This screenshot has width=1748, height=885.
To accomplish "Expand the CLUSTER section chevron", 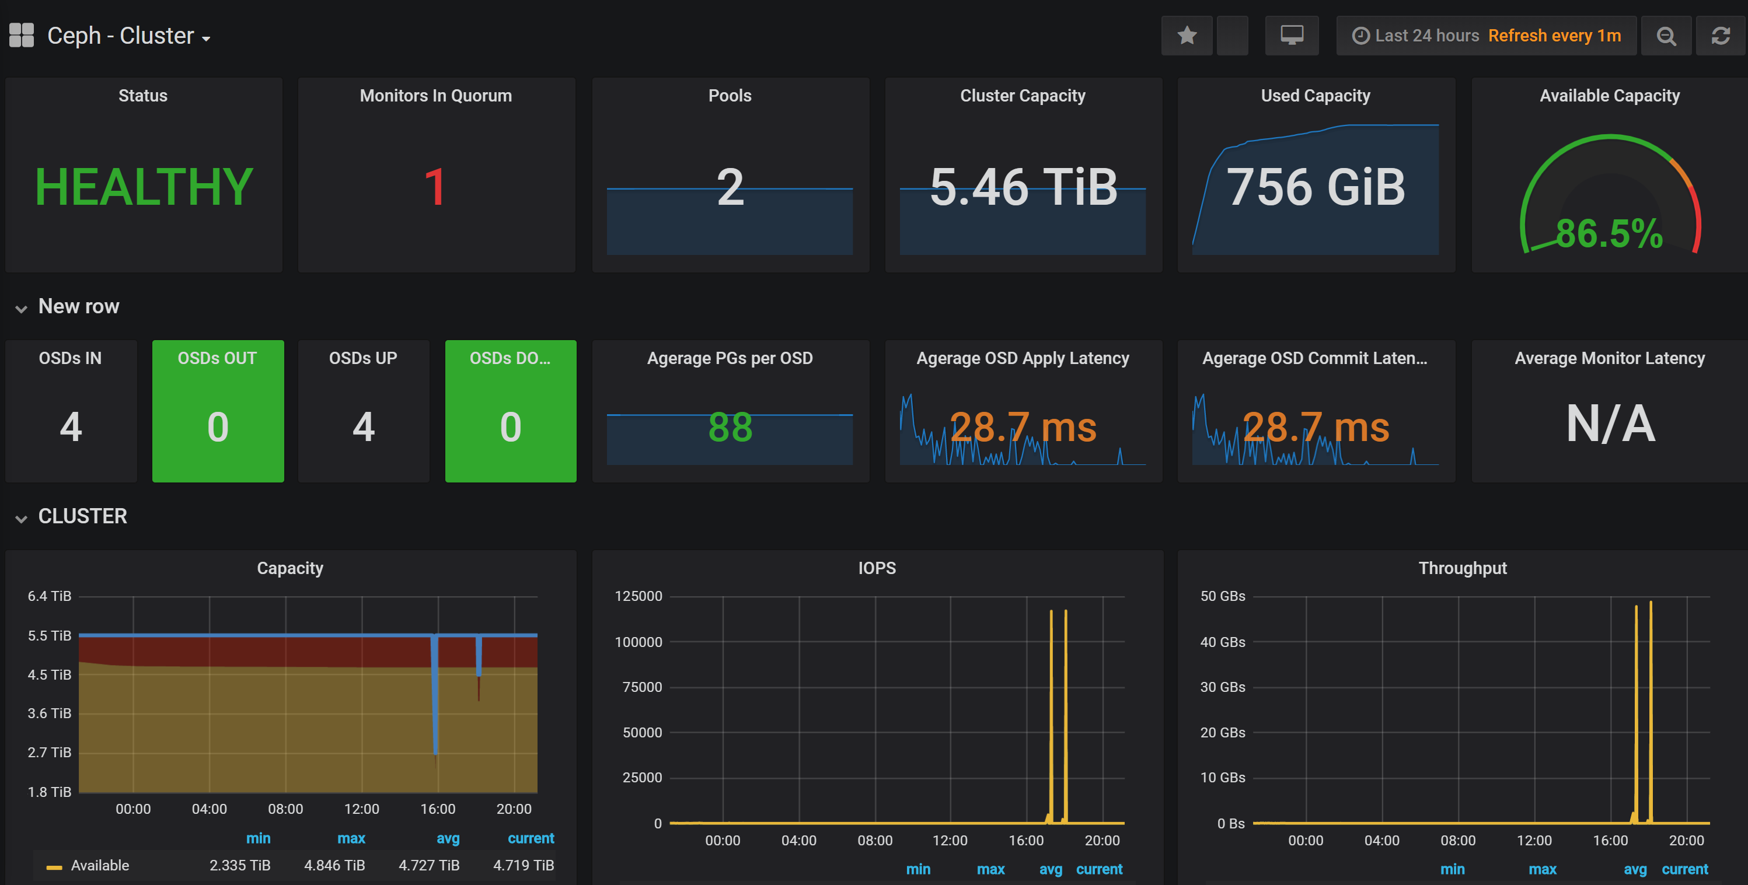I will pyautogui.click(x=22, y=518).
